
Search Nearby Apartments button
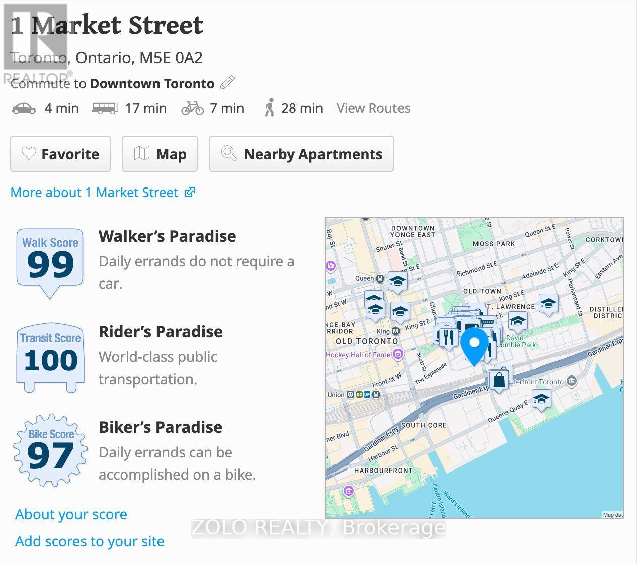(301, 154)
